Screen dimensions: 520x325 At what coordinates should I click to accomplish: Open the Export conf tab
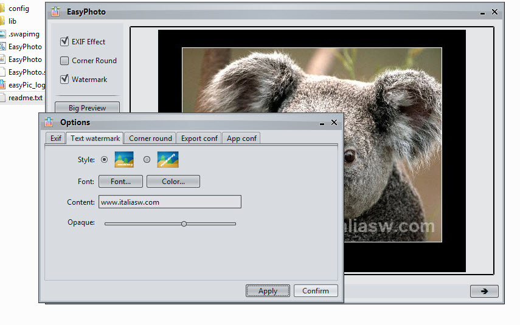click(x=199, y=139)
